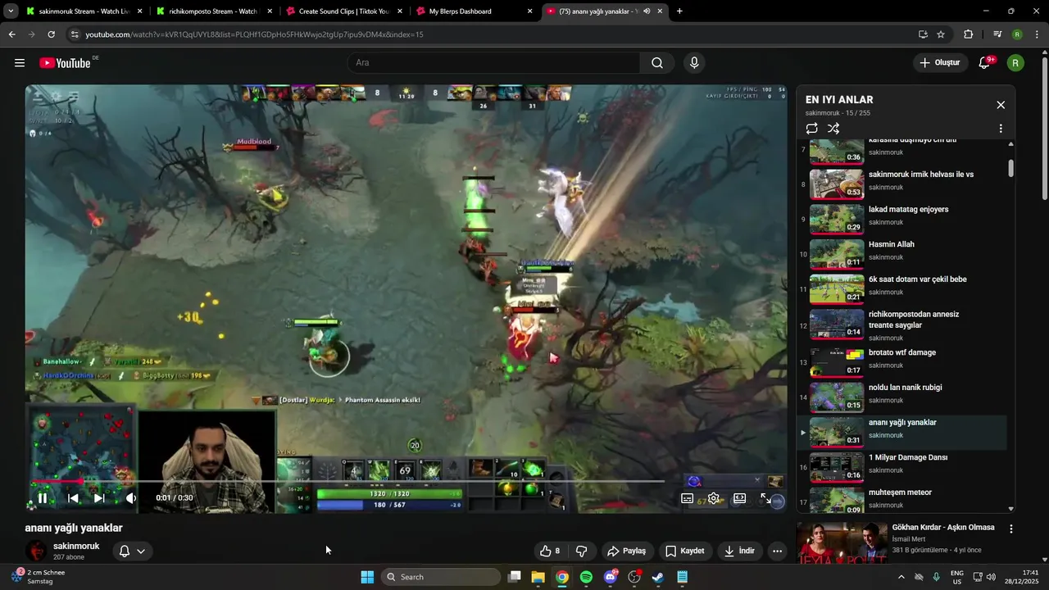This screenshot has height=590, width=1049.
Task: Enter fullscreen video mode
Action: (x=765, y=498)
